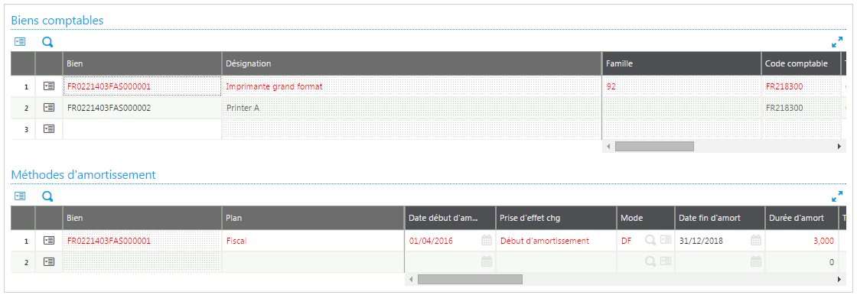
Task: Open lookup magnifier for Mode DF
Action: (650, 241)
